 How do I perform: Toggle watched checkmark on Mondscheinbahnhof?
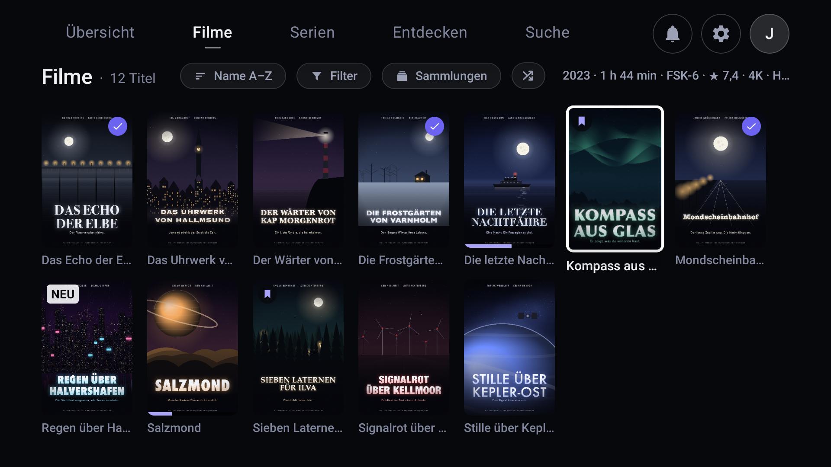[751, 126]
